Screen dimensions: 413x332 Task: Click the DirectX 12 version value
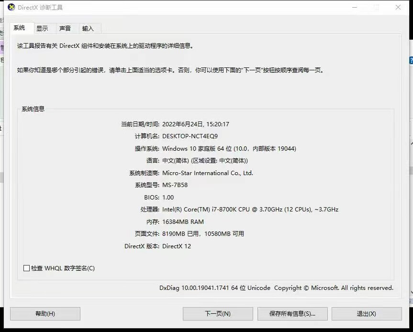click(177, 246)
